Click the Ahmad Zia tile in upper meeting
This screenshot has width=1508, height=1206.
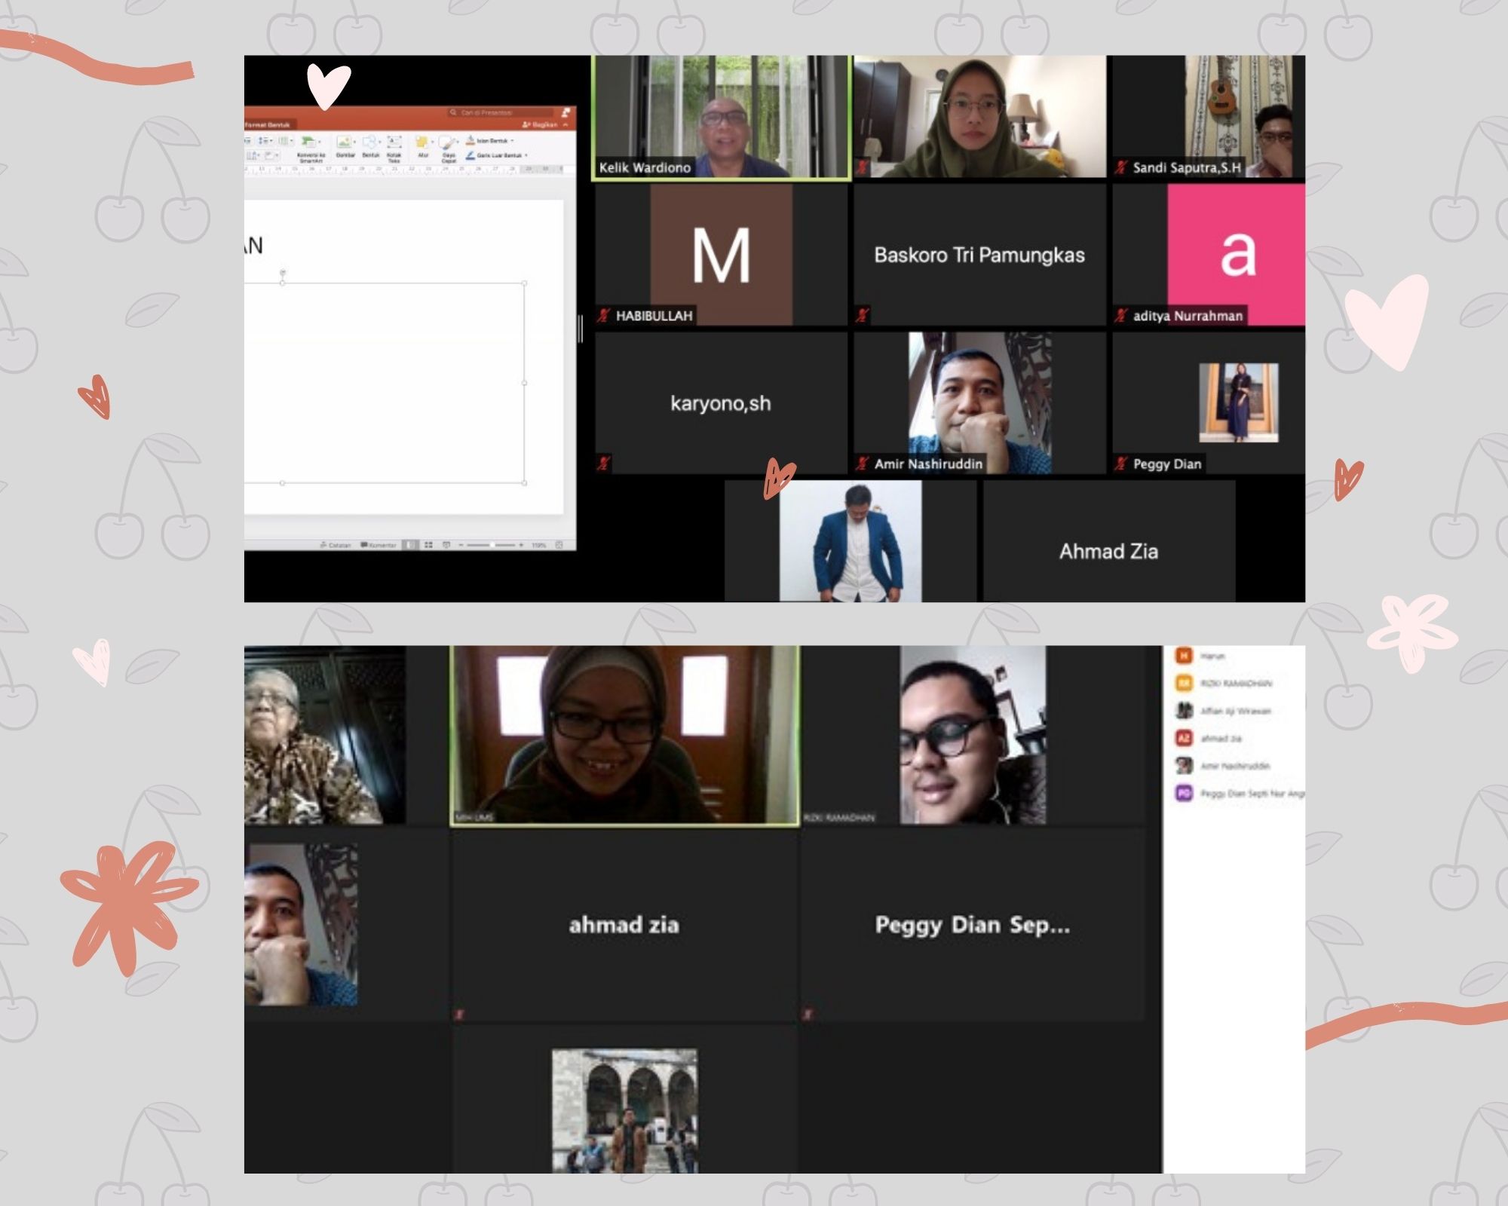point(1108,541)
